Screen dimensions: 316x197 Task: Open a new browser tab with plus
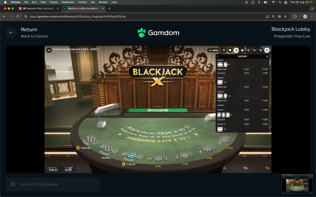pos(110,8)
